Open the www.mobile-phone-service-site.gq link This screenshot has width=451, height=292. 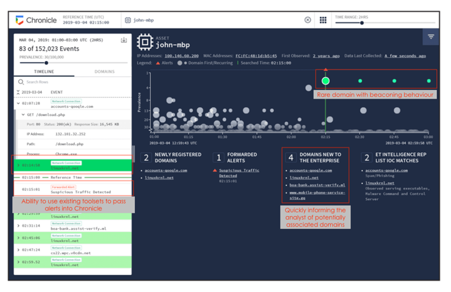click(317, 195)
